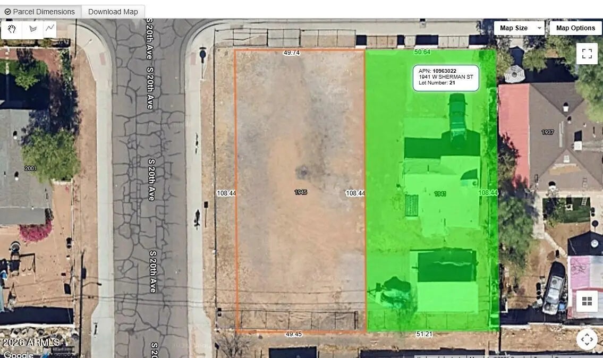Screen dimensions: 603x358
Task: Click the house labeled 2001
Action: pos(30,168)
